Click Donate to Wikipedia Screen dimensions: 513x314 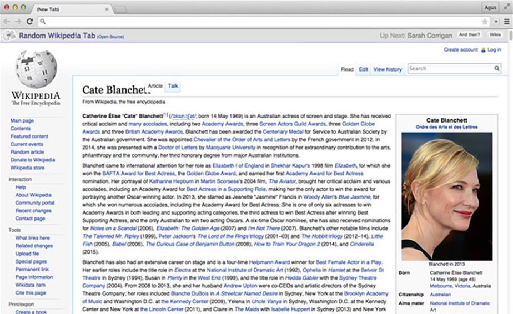pyautogui.click(x=32, y=160)
